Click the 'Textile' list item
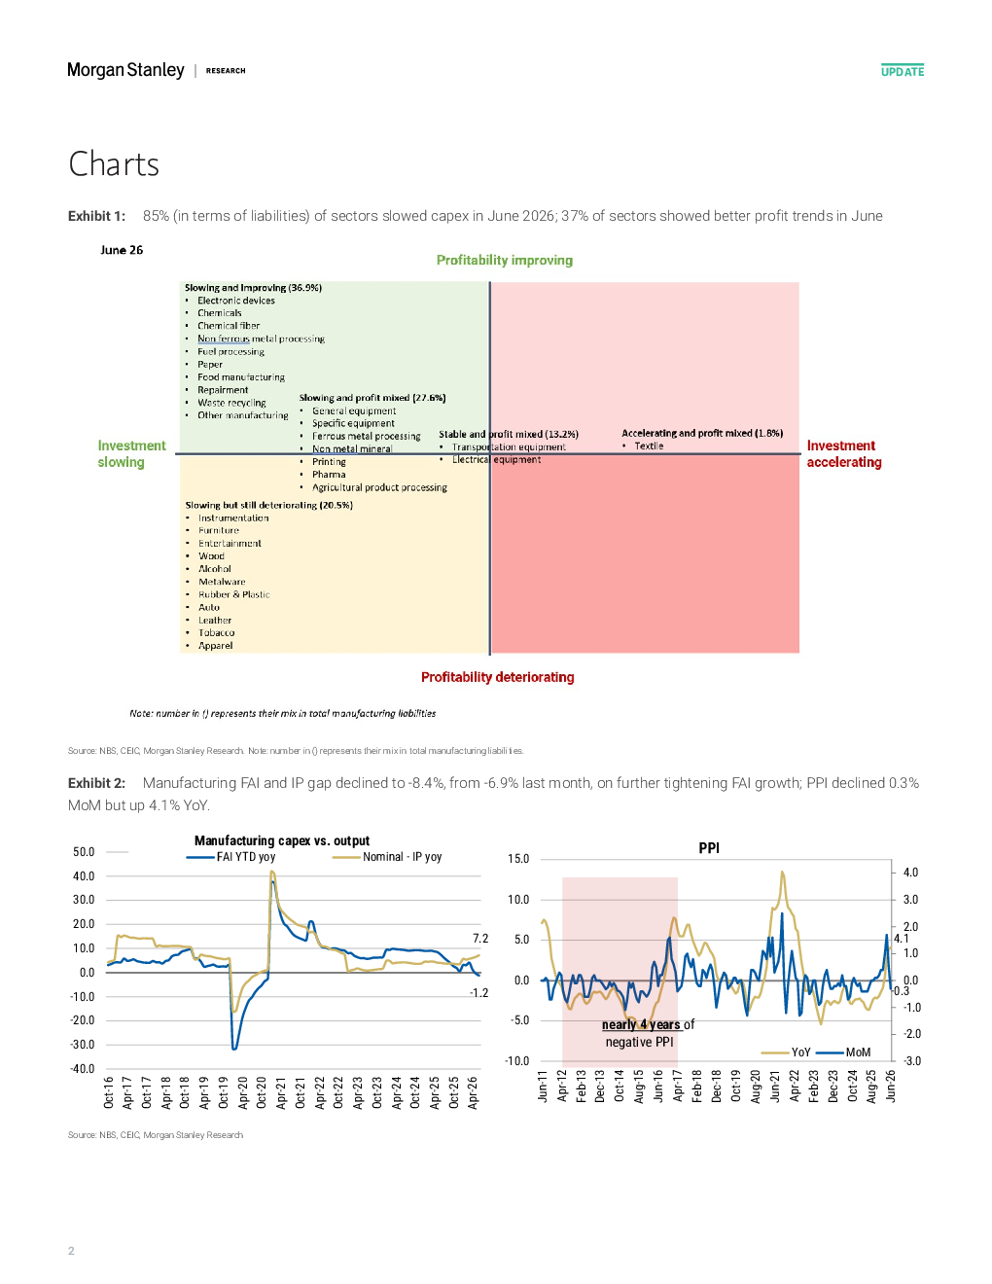 point(649,446)
